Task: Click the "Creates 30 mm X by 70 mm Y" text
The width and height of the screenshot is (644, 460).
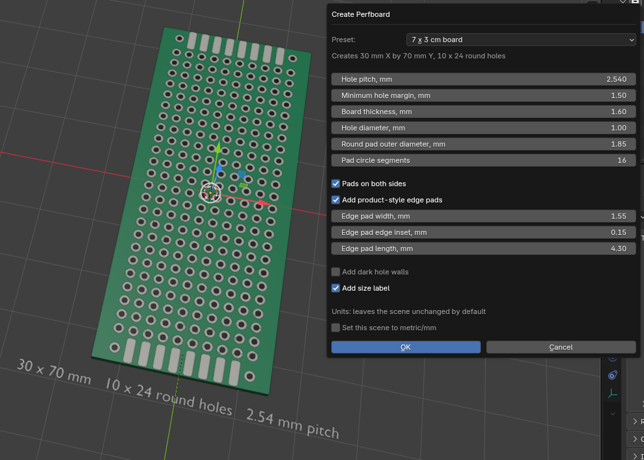Action: coord(419,56)
